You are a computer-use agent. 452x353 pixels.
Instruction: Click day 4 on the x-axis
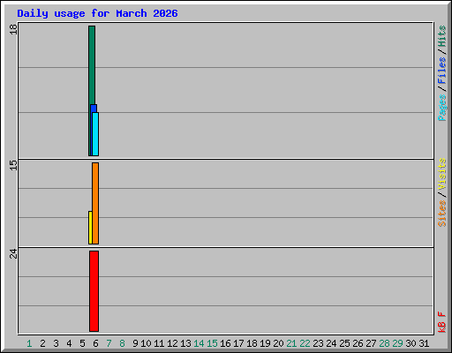point(69,343)
